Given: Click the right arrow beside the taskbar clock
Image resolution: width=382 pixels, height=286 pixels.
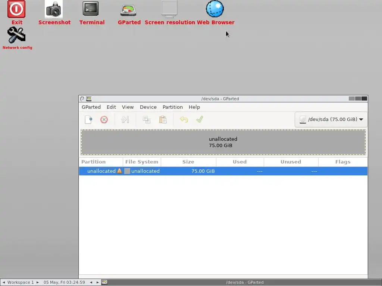Looking at the screenshot, I should [x=97, y=282].
